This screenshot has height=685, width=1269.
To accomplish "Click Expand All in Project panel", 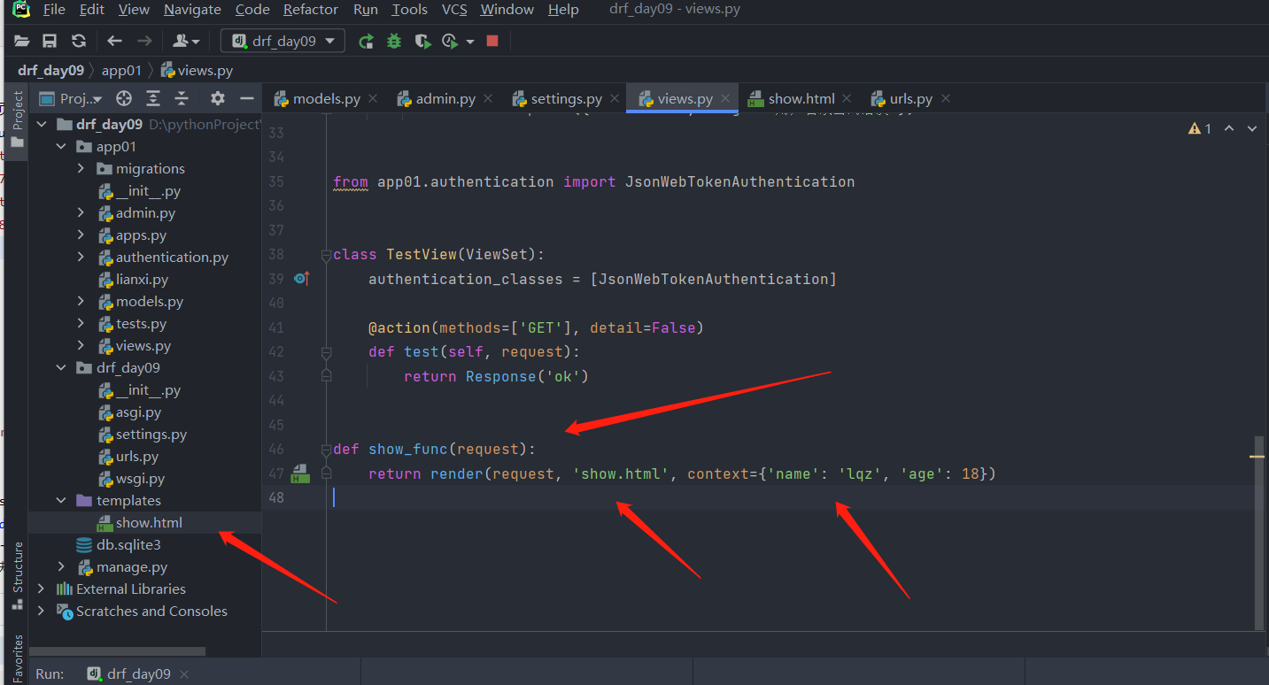I will 153,98.
